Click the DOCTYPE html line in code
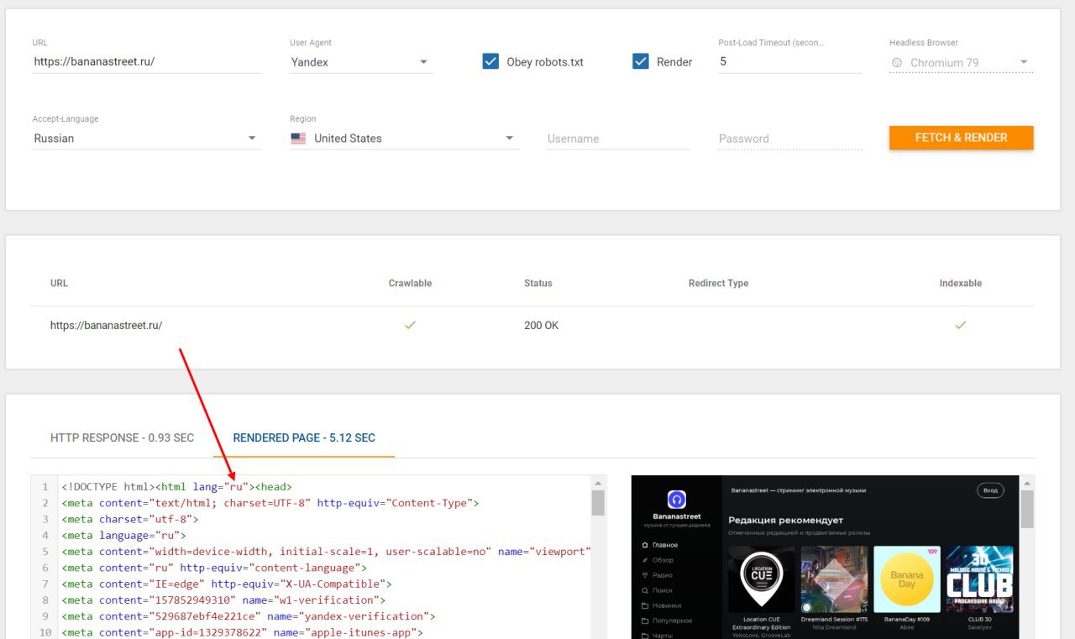This screenshot has width=1075, height=639. 176,486
